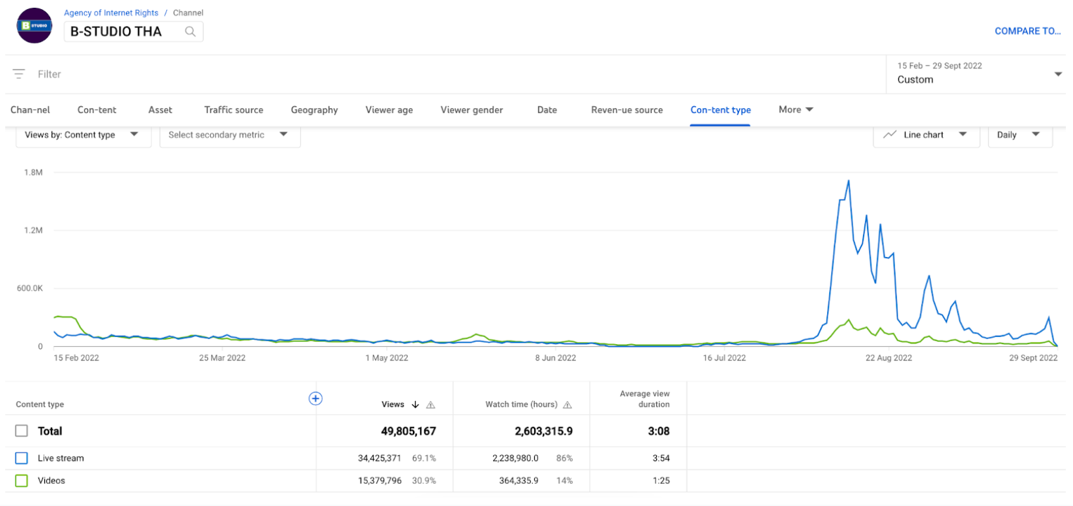1073x506 pixels.
Task: Expand the More tabs menu
Action: 795,110
